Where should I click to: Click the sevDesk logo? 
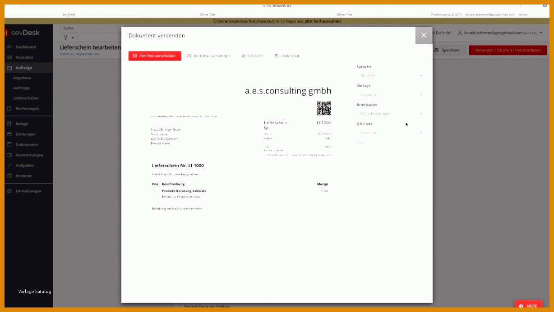pos(23,33)
